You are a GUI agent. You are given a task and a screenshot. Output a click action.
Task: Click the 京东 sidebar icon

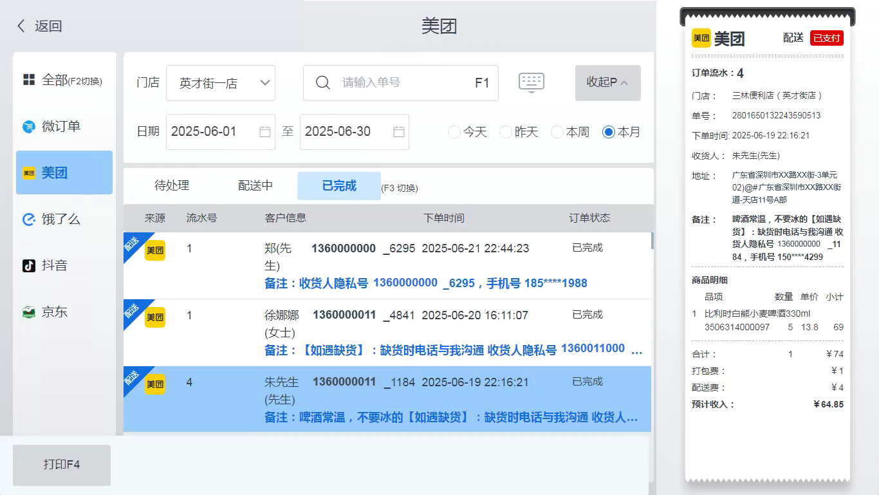point(29,312)
